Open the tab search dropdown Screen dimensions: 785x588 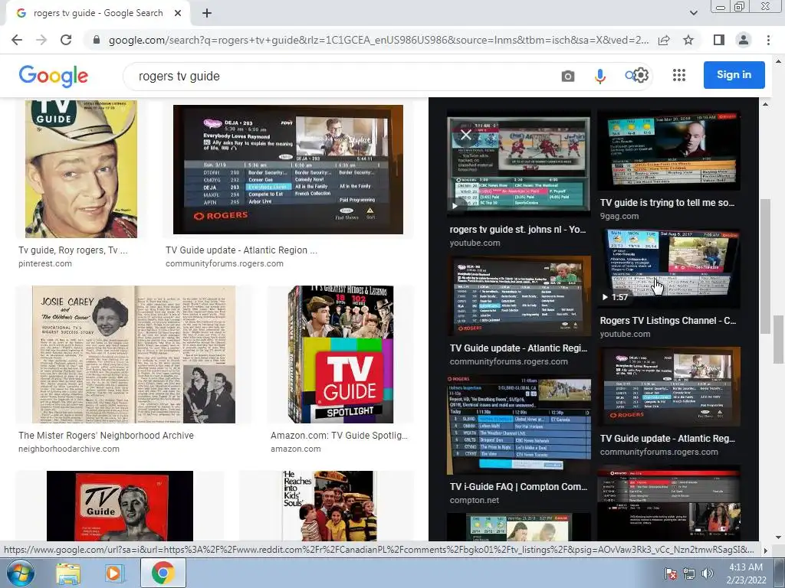click(x=693, y=13)
